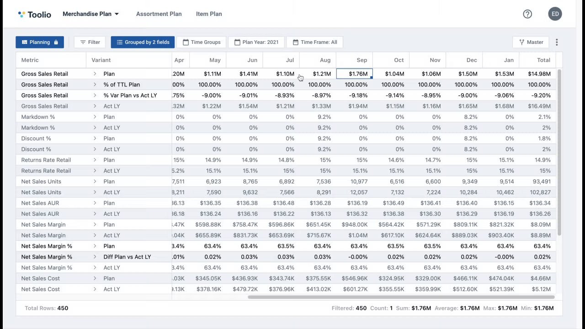585x329 pixels.
Task: Open the help question mark icon
Action: [x=527, y=14]
